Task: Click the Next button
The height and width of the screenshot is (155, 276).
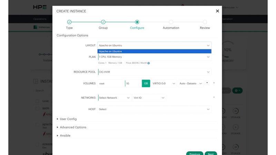Action: [211, 153]
